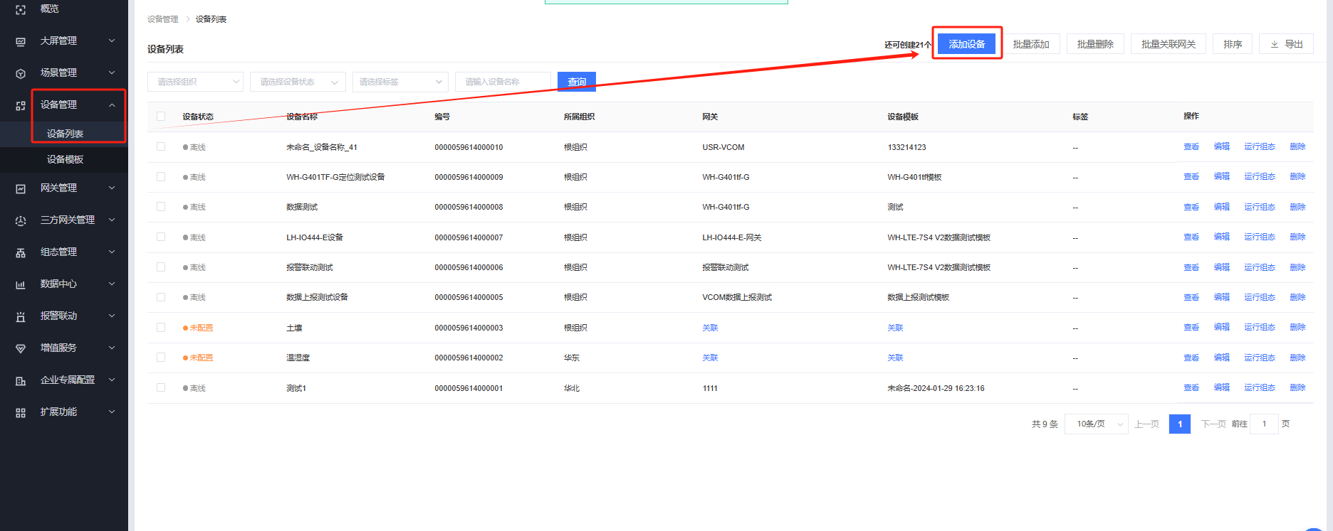Select the checkbox for device 测试1
Image resolution: width=1333 pixels, height=531 pixels.
point(161,388)
